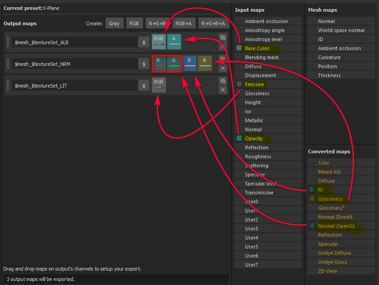Select Height input map
Screen dimensions: 379x285
pos(268,102)
